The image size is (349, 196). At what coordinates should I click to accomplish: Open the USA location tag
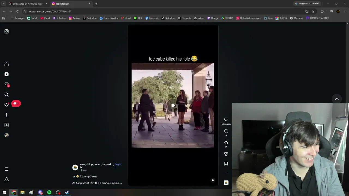pos(85,171)
